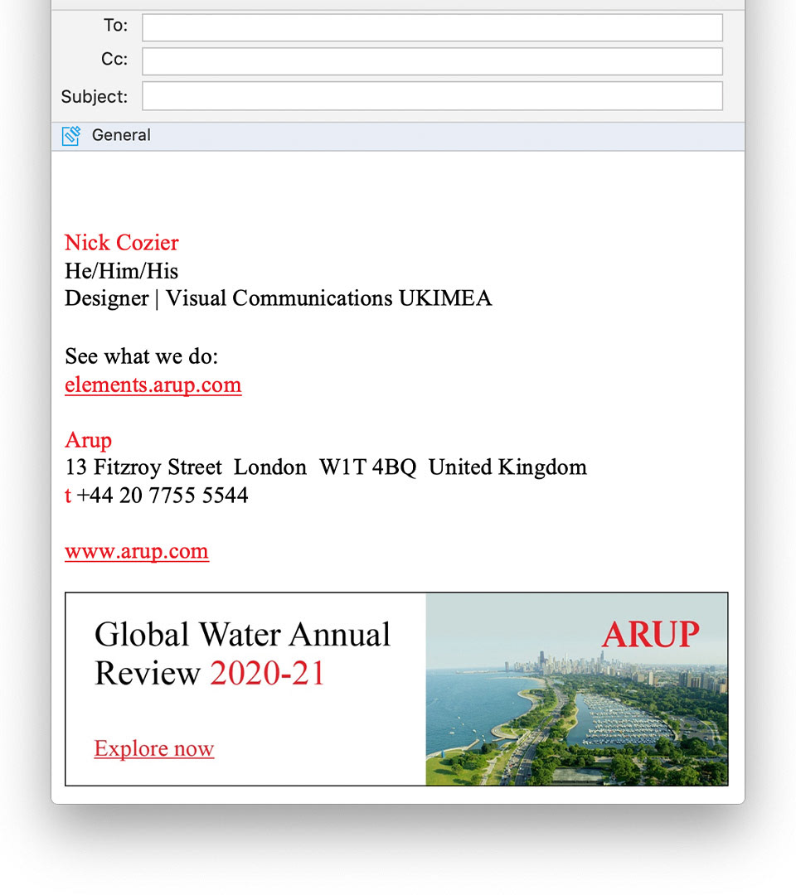Click the General sensitivity label icon
Viewport: 796px width, 895px height.
(70, 135)
